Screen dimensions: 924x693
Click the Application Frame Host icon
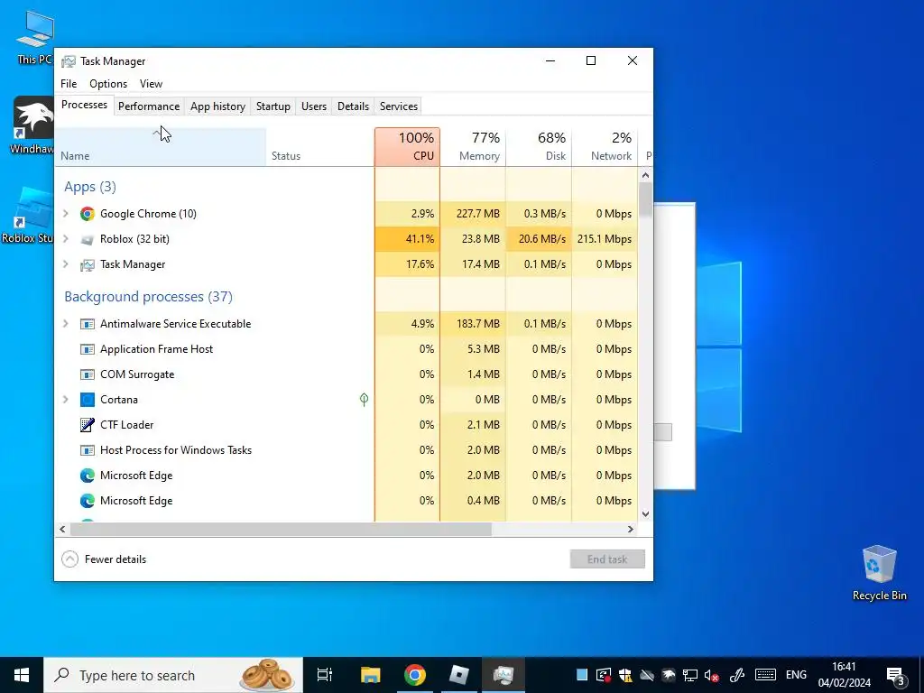coord(88,349)
